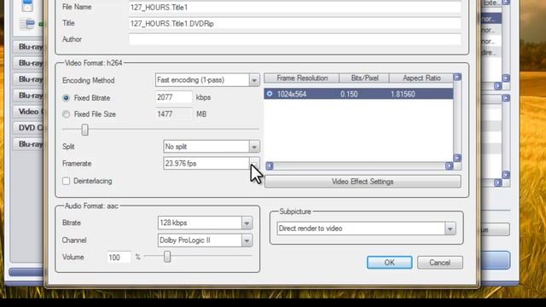Open the Encoding Method dropdown

254,80
